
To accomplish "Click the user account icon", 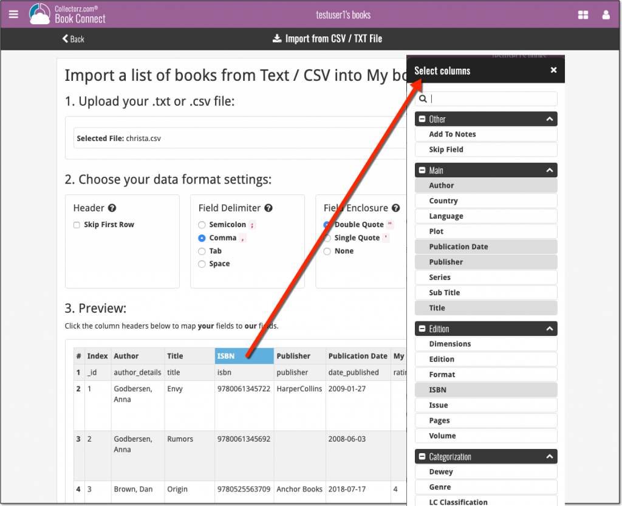I will [606, 14].
